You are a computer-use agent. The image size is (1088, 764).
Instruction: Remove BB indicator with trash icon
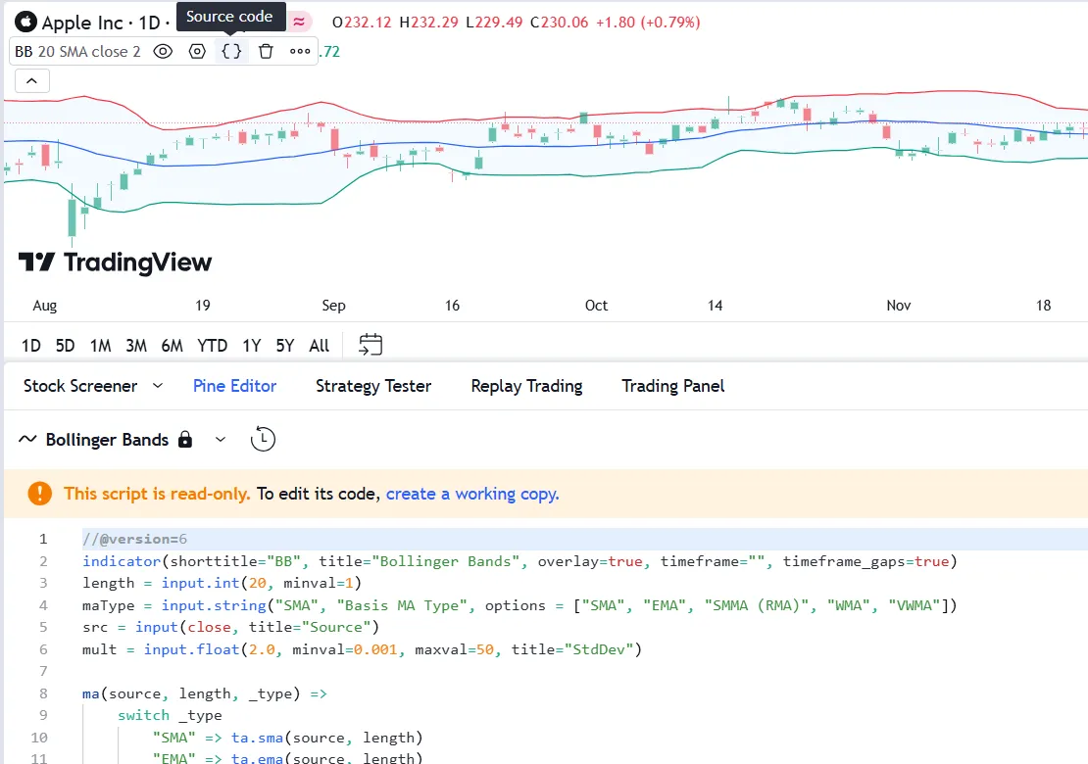click(x=266, y=51)
